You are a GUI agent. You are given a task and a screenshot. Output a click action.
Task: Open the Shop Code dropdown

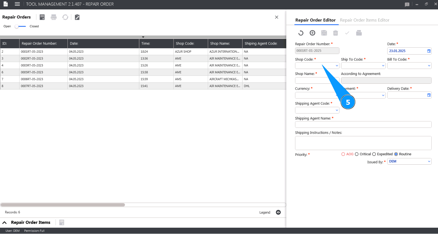337,66
